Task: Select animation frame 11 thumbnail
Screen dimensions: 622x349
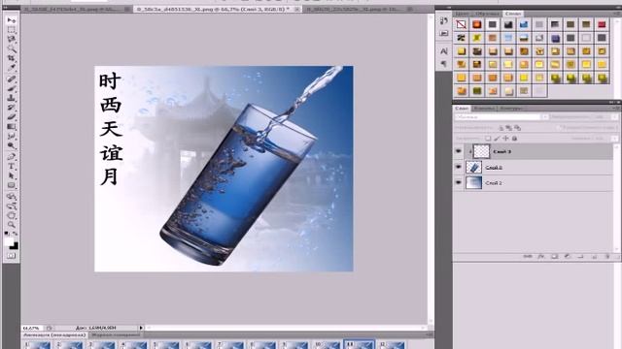Action: click(x=359, y=344)
